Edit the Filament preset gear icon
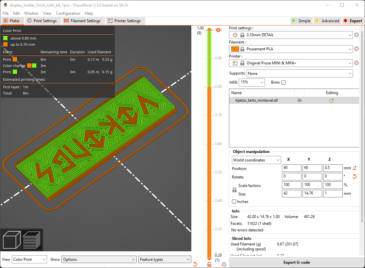This screenshot has height=268, width=365. pyautogui.click(x=356, y=49)
